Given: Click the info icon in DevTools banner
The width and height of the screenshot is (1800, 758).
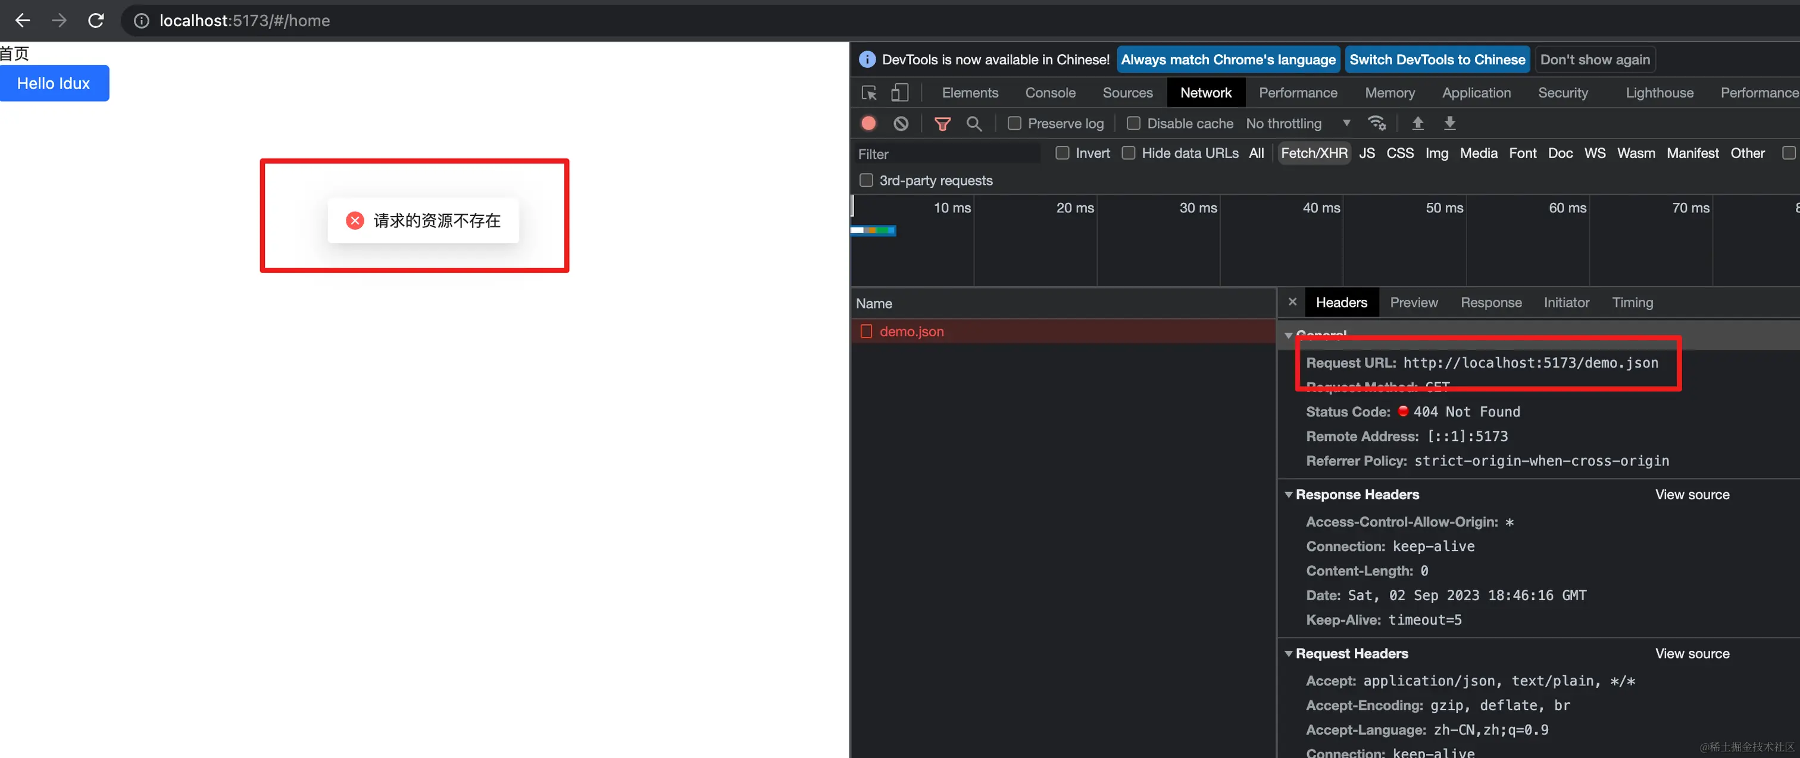Looking at the screenshot, I should coord(867,59).
